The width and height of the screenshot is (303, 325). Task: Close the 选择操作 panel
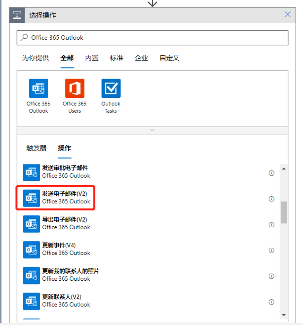click(x=288, y=14)
